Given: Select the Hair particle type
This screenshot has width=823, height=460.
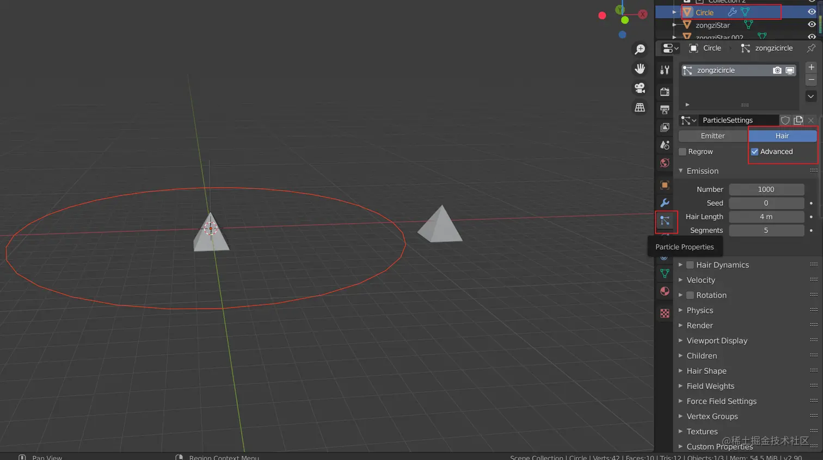Looking at the screenshot, I should click(782, 136).
